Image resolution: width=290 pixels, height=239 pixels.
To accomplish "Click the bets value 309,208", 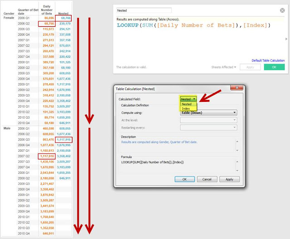I will pyautogui.click(x=48, y=73).
